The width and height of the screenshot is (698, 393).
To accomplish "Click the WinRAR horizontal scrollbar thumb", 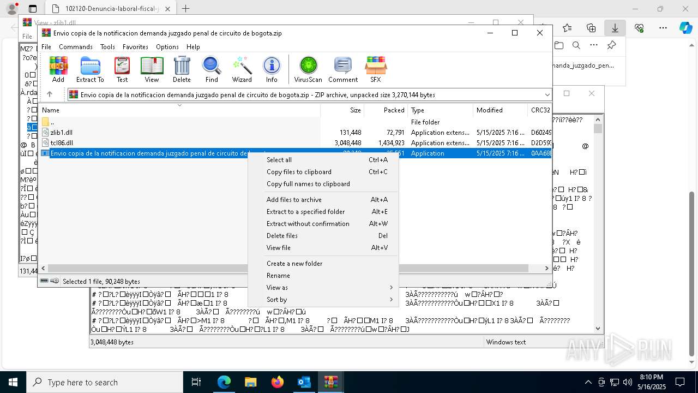I will 288,268.
